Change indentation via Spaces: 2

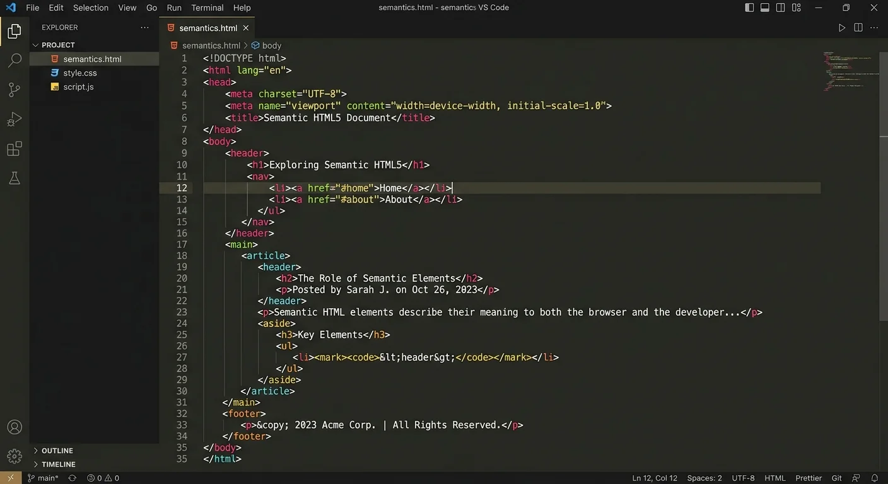704,478
